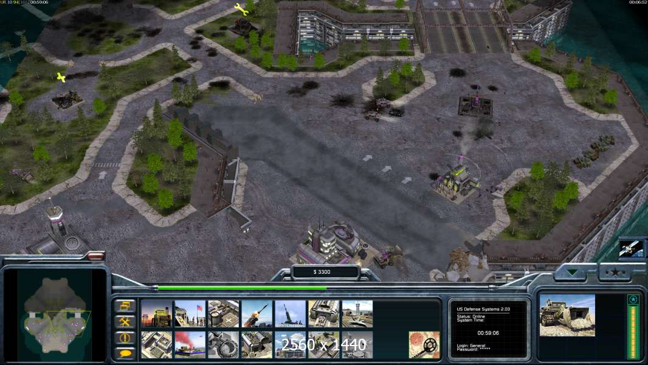The height and width of the screenshot is (365, 648).
Task: Select the greyed-out last build icon in second row
Action: (x=357, y=345)
